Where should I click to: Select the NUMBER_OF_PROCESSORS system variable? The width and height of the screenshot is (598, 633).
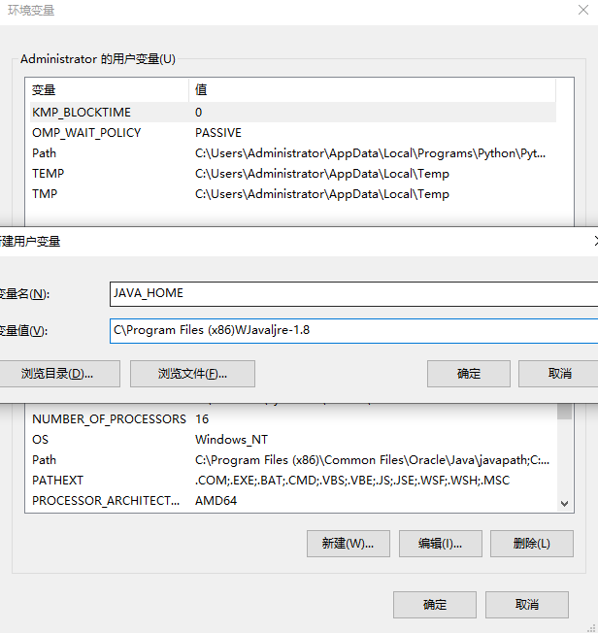point(109,419)
